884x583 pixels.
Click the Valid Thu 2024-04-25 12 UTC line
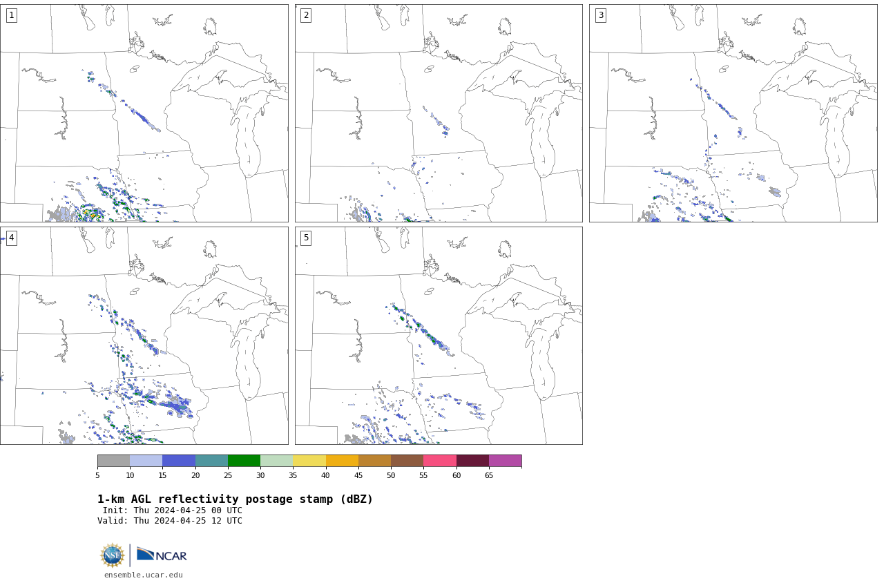(x=170, y=521)
